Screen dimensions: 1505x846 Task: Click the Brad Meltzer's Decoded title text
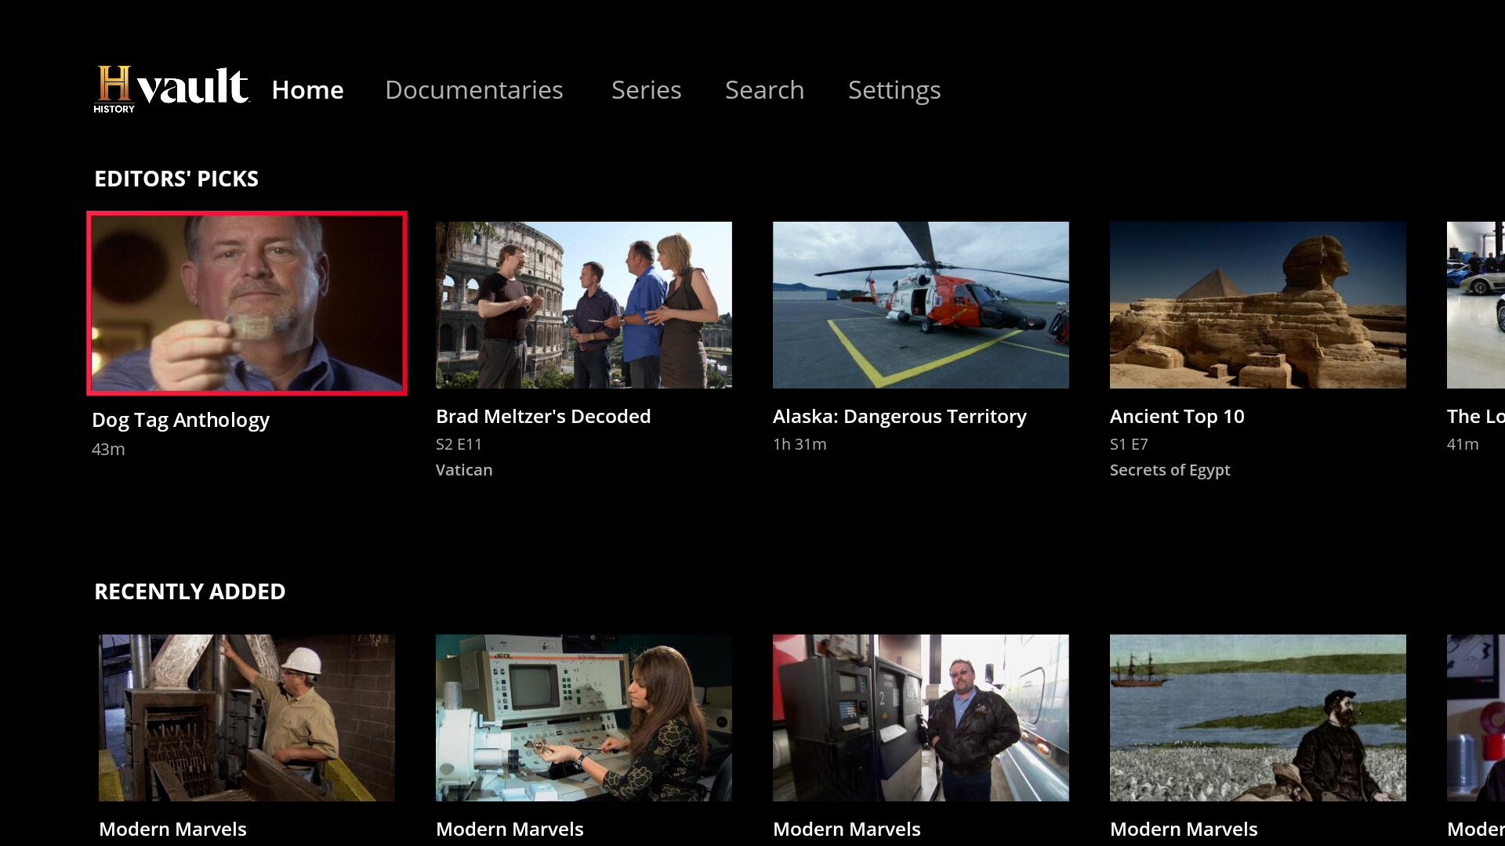542,416
